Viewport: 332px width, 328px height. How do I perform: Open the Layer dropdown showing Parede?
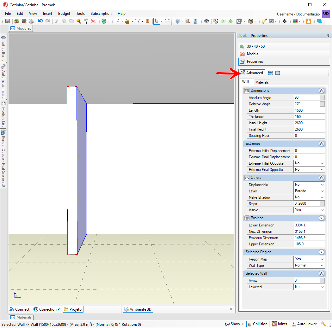pyautogui.click(x=309, y=191)
